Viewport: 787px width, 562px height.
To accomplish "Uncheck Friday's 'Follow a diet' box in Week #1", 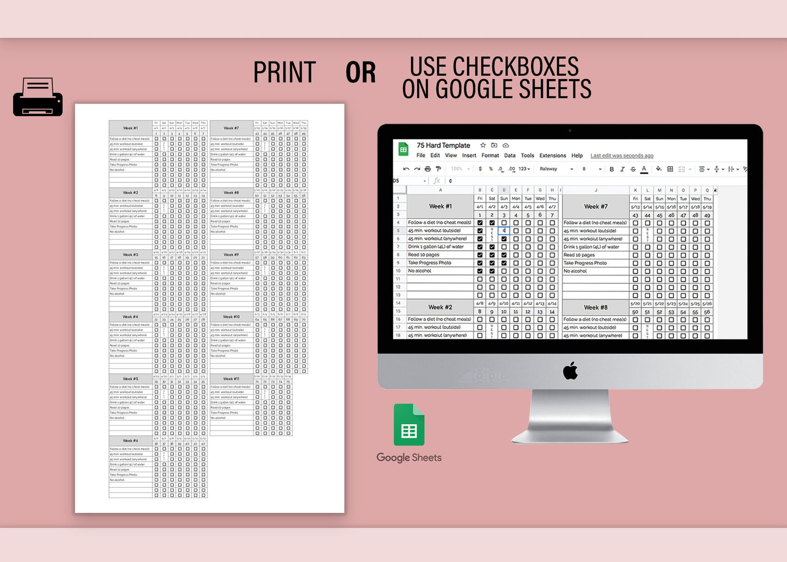I will [480, 223].
